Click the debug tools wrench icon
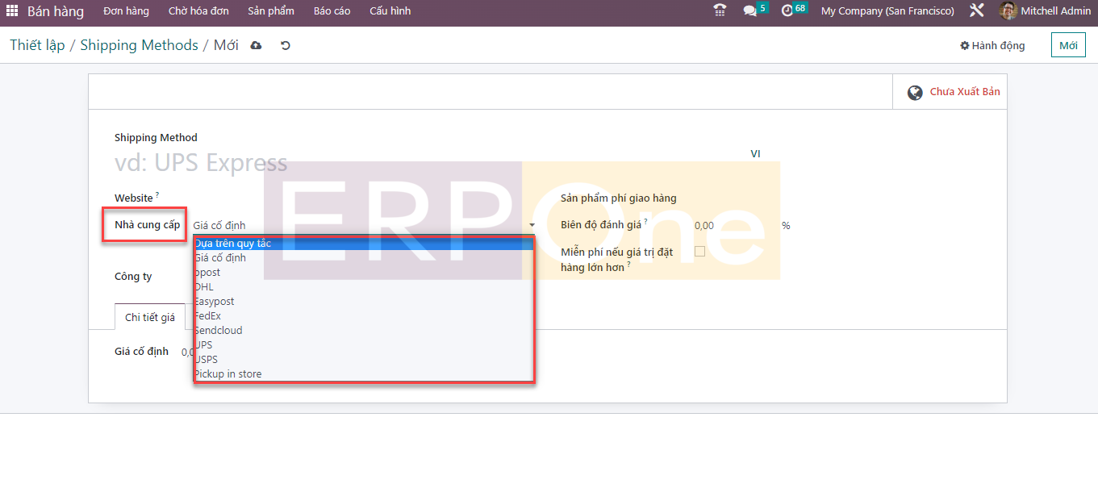1098x484 pixels. click(977, 11)
